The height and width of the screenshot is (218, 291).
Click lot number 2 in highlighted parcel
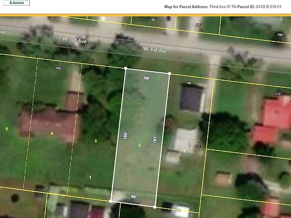pos(139,145)
